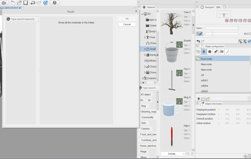Select the off001 node
Screen dimensions: 251x159
pyautogui.click(x=204, y=81)
